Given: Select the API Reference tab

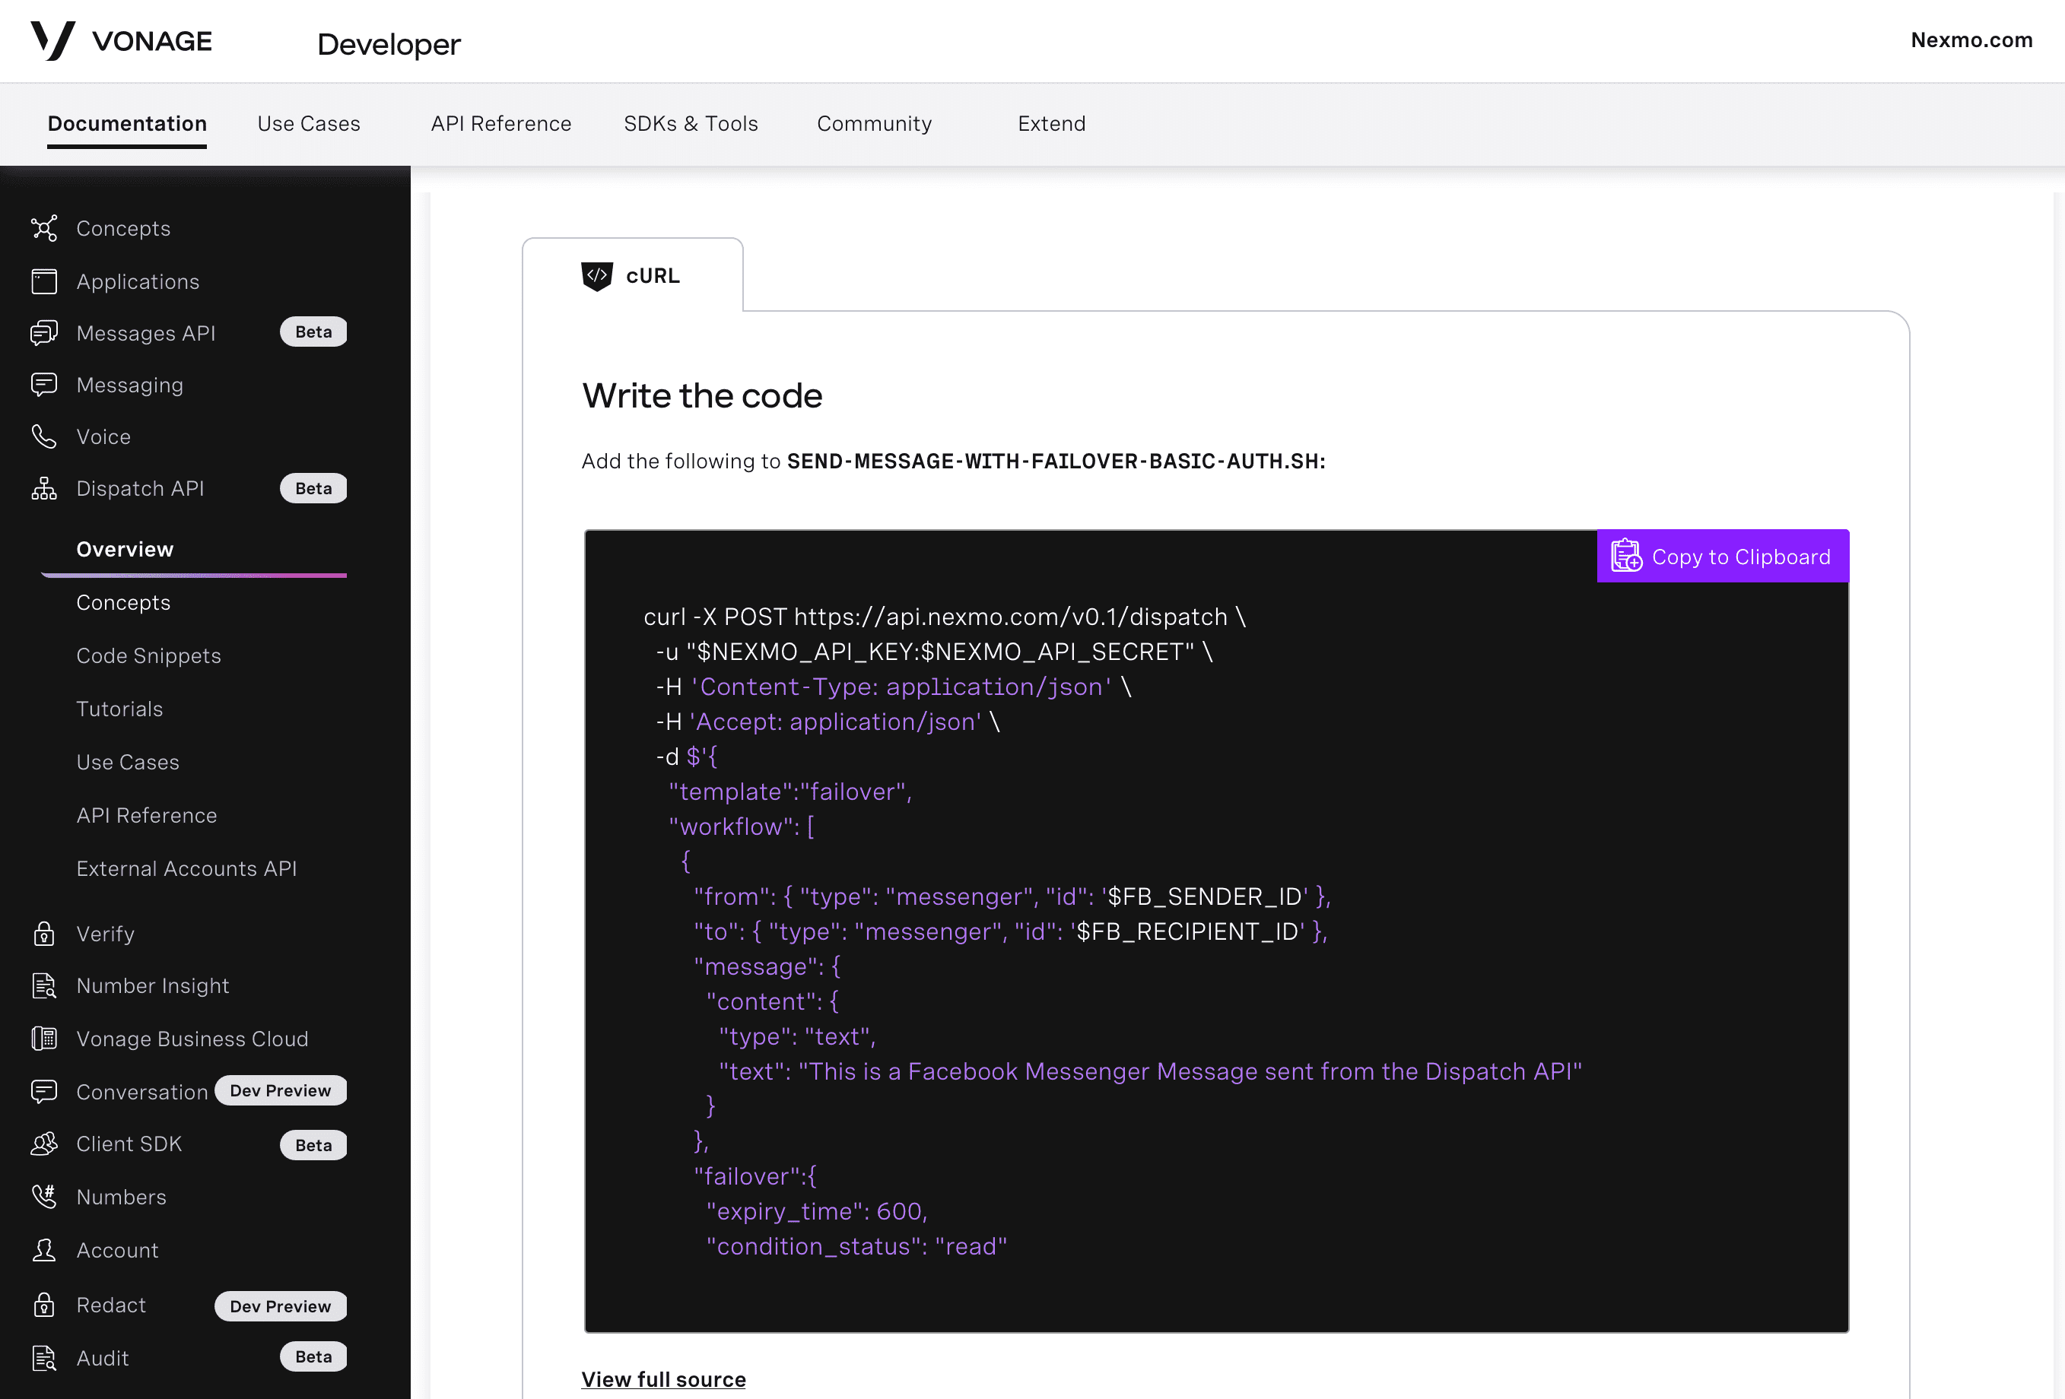Looking at the screenshot, I should coord(501,123).
